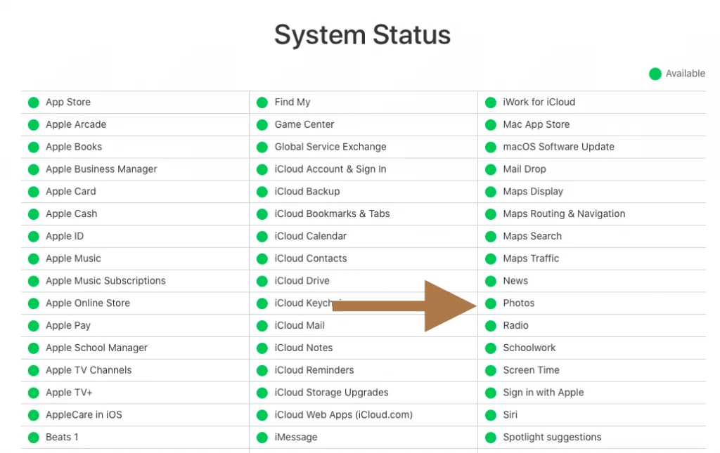The width and height of the screenshot is (720, 453).
Task: Click the status indicator beside iCloud Drive
Action: point(262,281)
